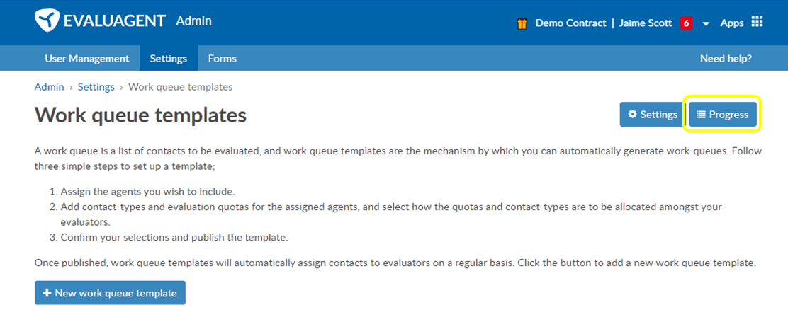Image resolution: width=788 pixels, height=317 pixels.
Task: Go to the Forms tab
Action: tap(222, 58)
